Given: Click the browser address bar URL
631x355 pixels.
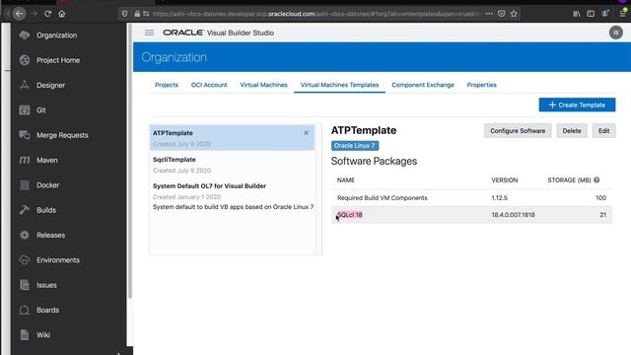Looking at the screenshot, I should coord(315,14).
